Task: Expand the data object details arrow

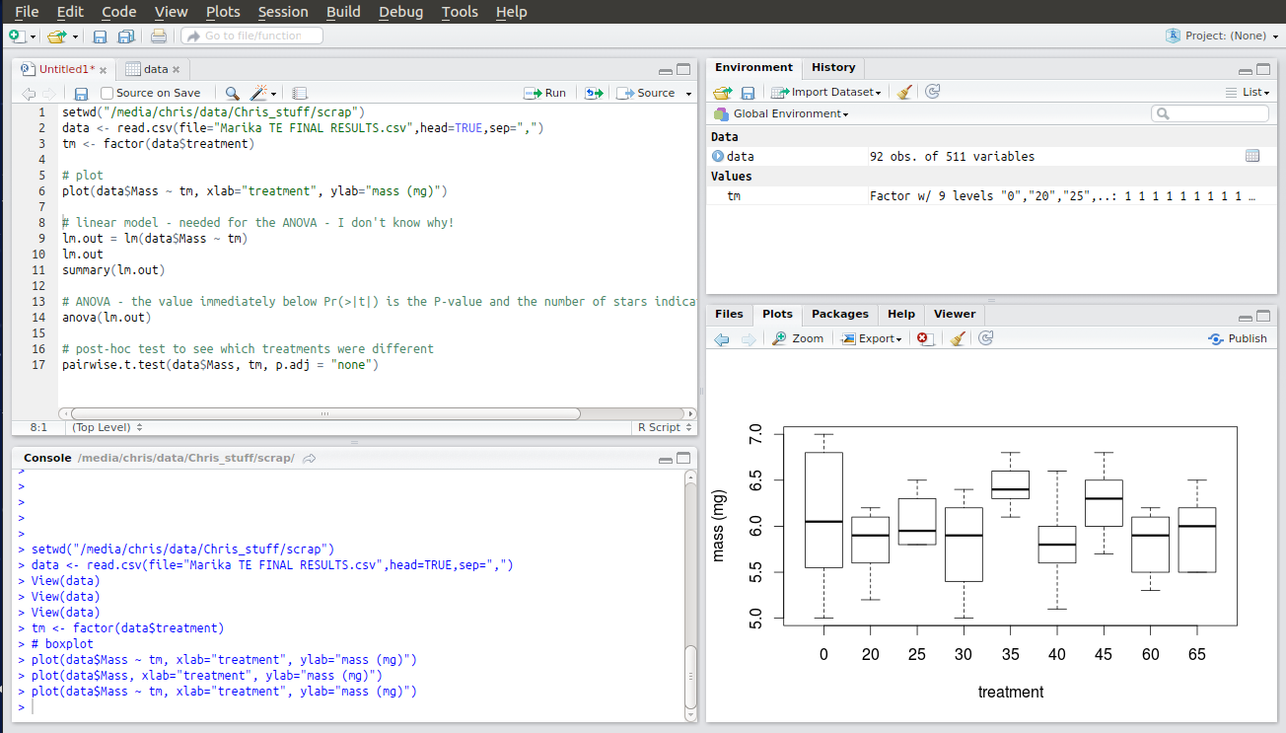Action: point(717,156)
